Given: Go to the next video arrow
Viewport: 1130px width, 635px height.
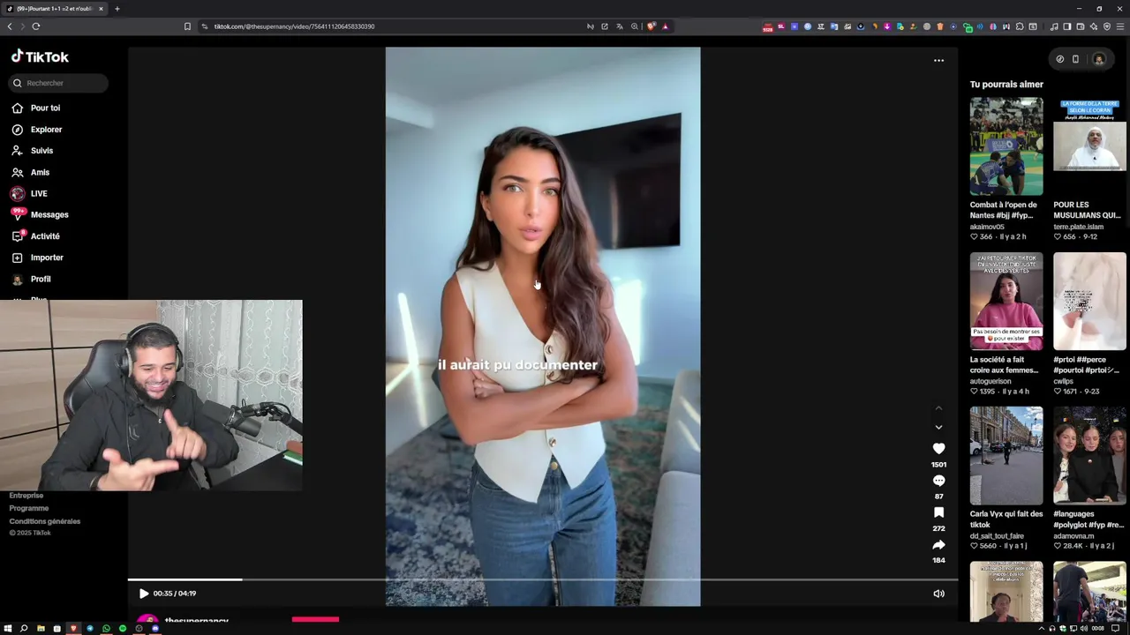Looking at the screenshot, I should point(938,427).
